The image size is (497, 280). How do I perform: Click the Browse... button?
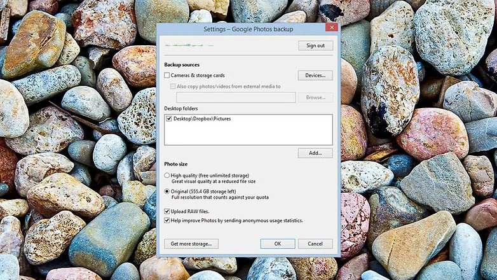(315, 97)
